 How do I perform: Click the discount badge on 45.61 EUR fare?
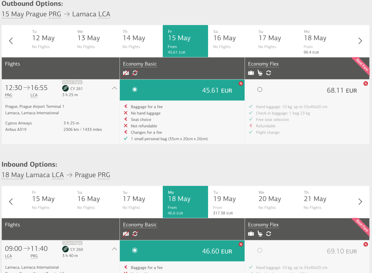pos(241,83)
